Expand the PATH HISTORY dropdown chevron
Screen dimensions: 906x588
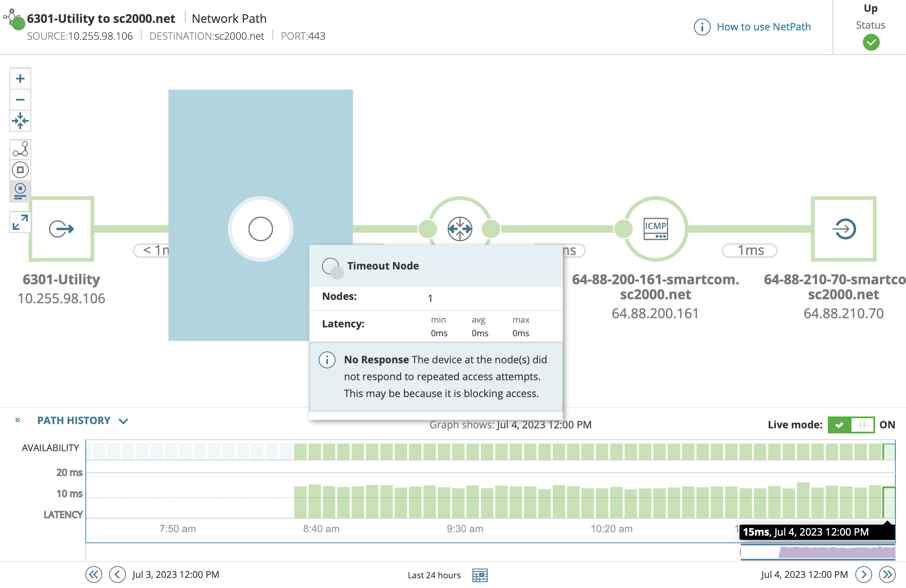123,421
